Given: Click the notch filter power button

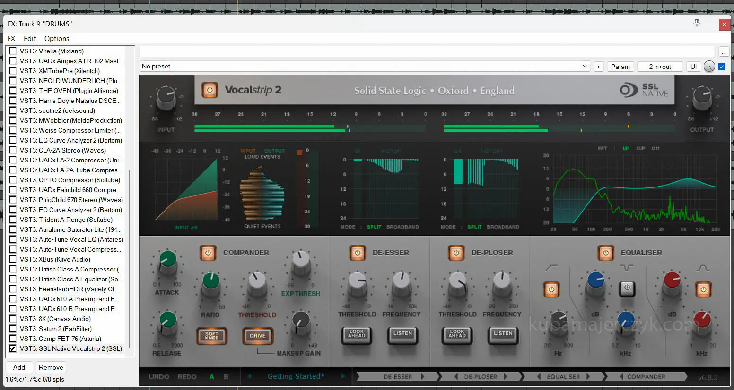Looking at the screenshot, I should coord(627,288).
